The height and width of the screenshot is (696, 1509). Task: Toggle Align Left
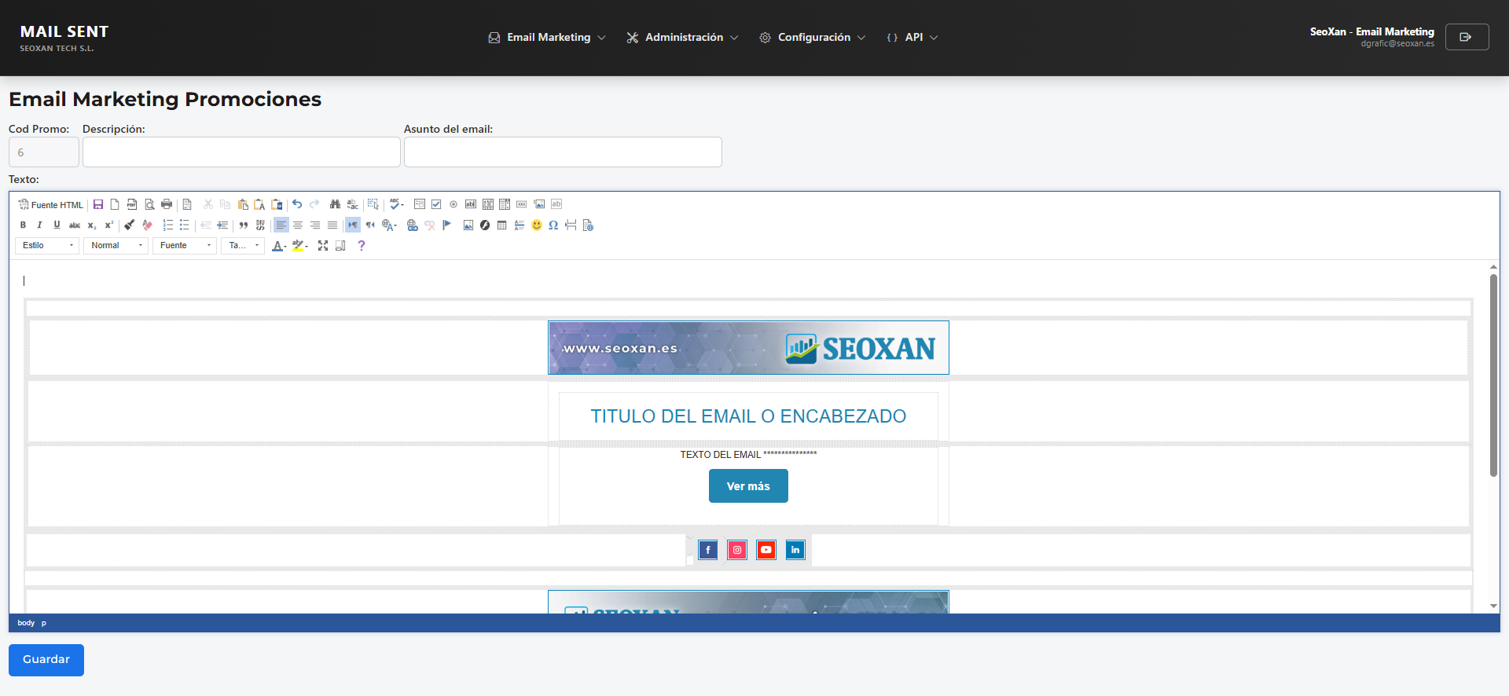pos(281,225)
